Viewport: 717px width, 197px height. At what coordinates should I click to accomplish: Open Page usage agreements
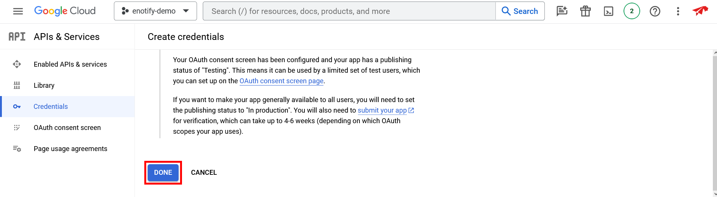70,149
